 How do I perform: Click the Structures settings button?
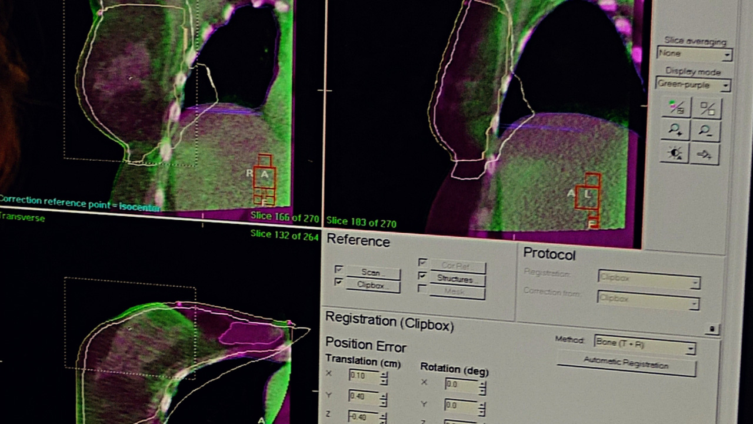coord(458,279)
